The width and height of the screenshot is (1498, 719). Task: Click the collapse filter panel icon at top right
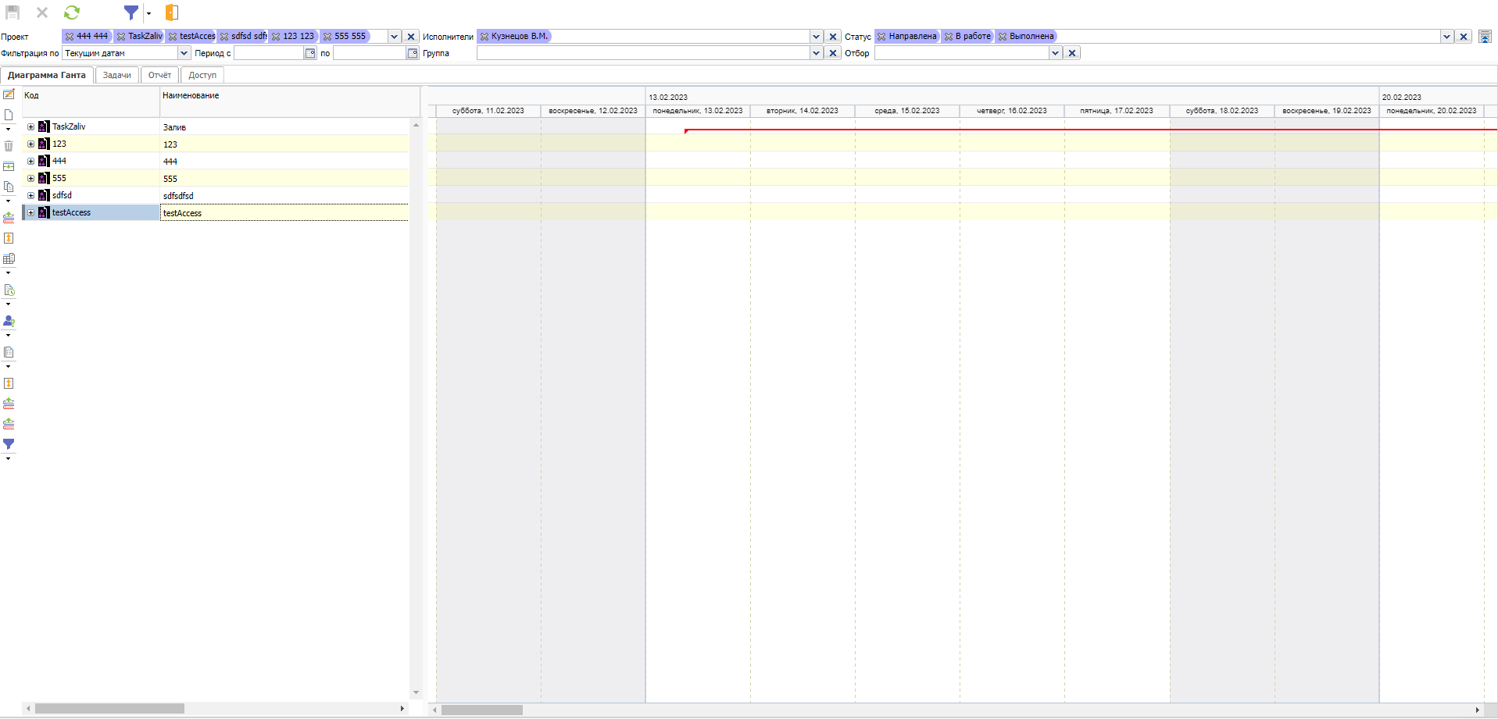tap(1485, 37)
